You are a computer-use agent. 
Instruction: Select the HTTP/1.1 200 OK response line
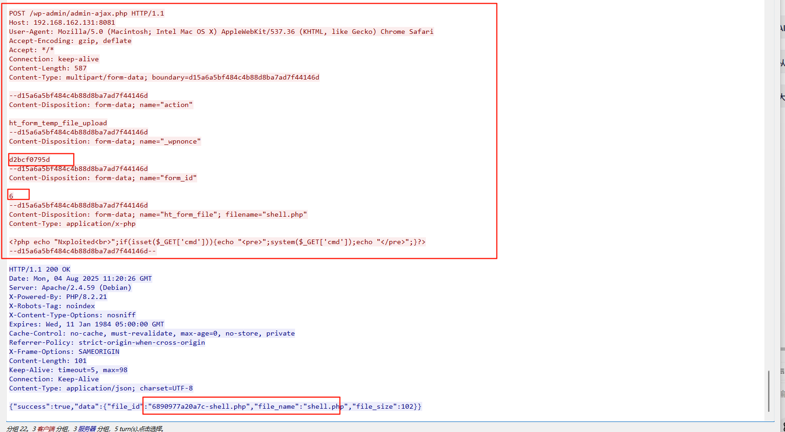click(x=39, y=269)
